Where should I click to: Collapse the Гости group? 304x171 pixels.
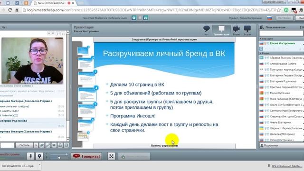(x=260, y=53)
